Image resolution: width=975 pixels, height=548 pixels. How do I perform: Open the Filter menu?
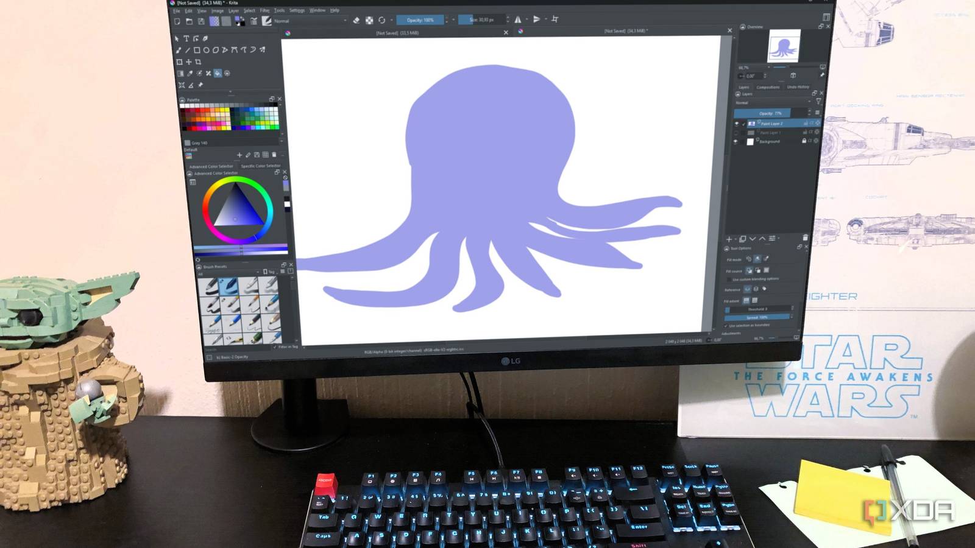pos(264,10)
